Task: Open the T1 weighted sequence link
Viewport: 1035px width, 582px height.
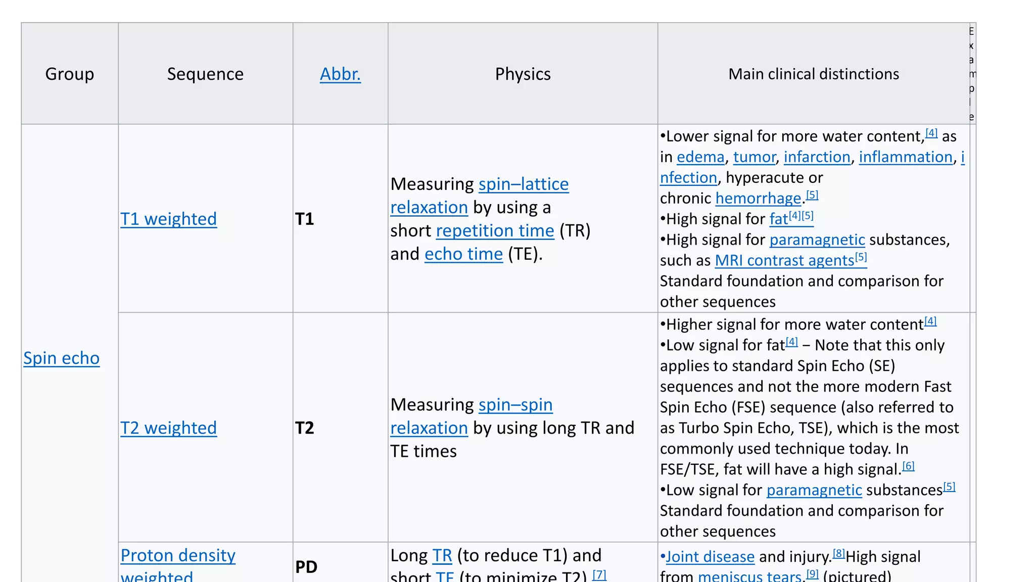Action: (168, 219)
